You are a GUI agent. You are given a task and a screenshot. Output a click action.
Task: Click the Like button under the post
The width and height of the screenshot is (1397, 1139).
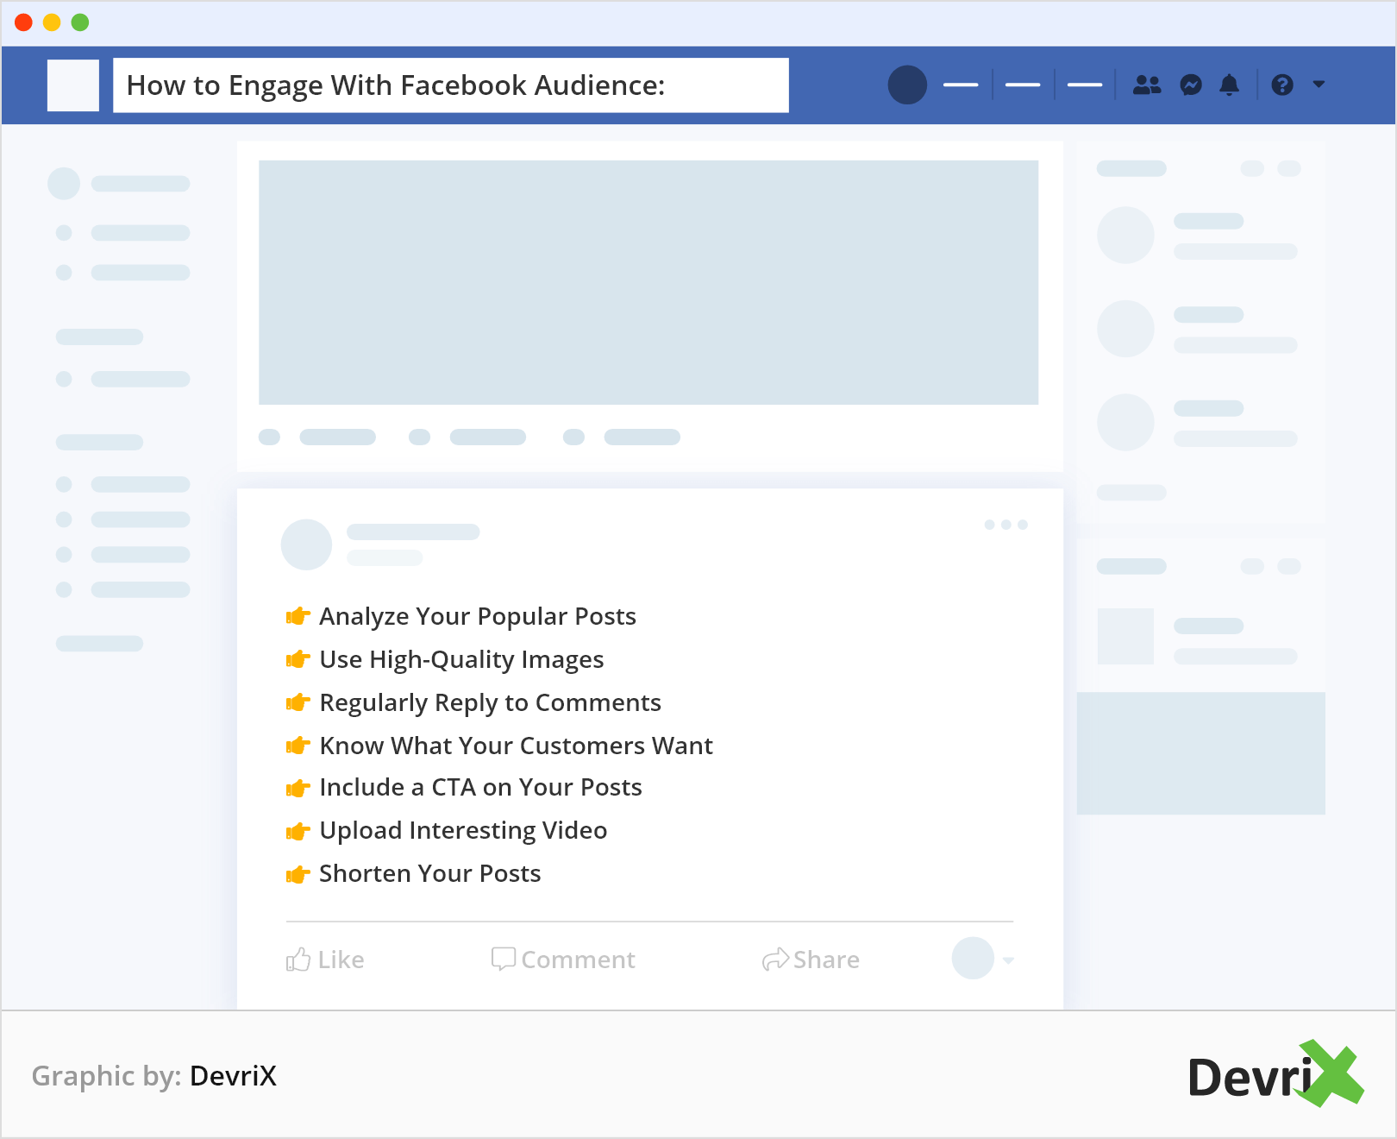[x=325, y=960]
